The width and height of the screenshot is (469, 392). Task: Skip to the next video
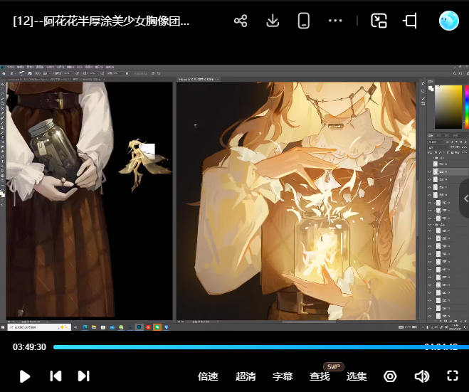click(83, 376)
